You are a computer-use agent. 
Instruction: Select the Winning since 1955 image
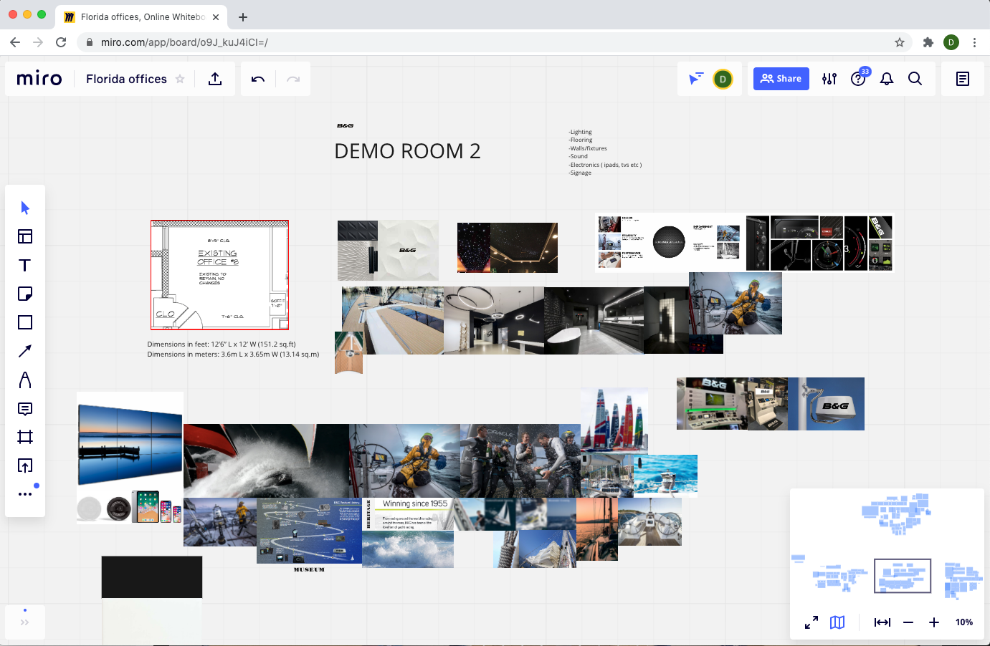[x=409, y=514]
